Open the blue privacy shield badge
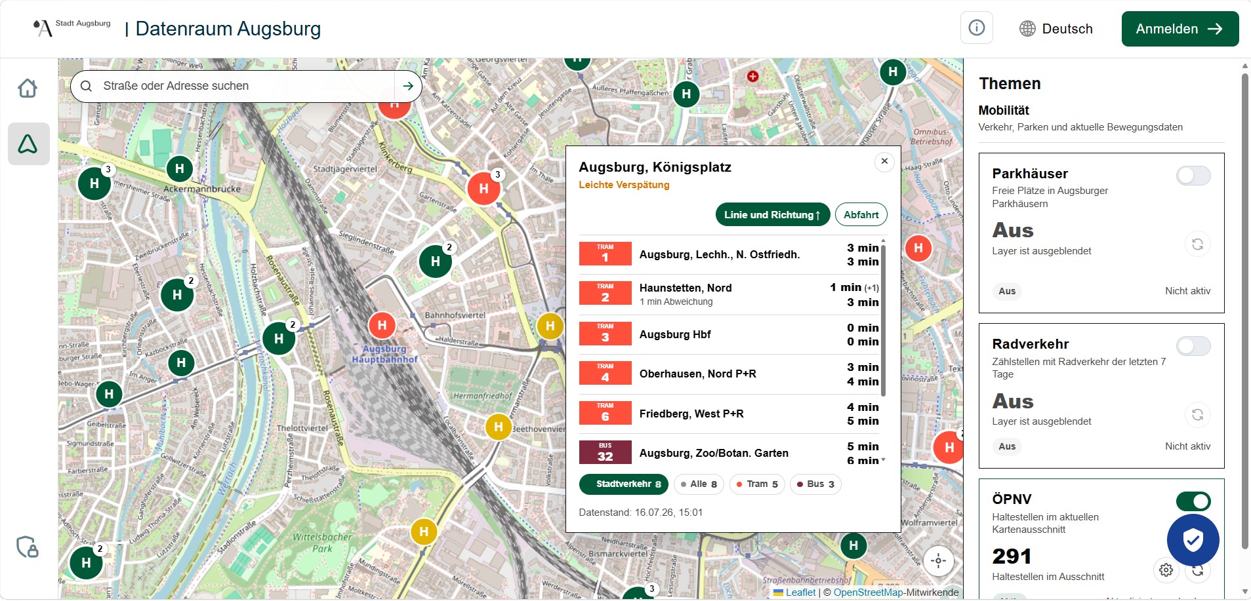1251x601 pixels. coord(1193,540)
